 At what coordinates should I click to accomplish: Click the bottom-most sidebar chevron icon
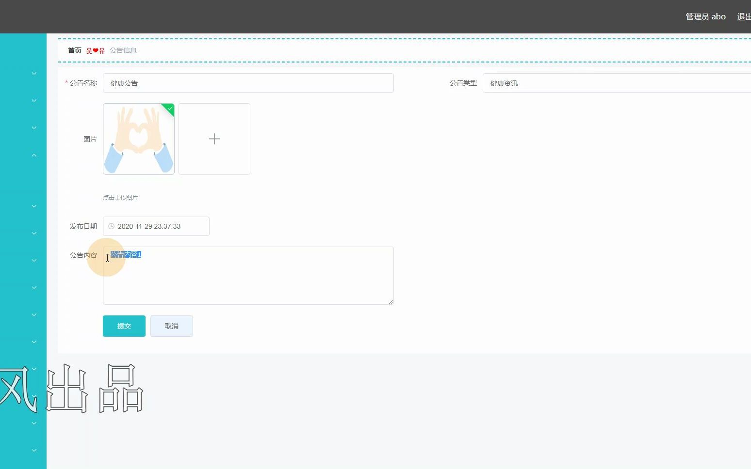tap(33, 450)
